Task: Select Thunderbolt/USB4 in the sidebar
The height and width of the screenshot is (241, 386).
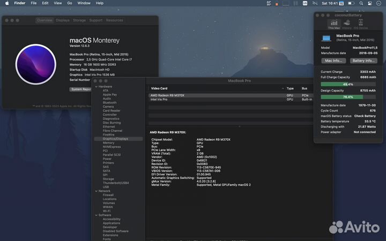Action: (116, 183)
